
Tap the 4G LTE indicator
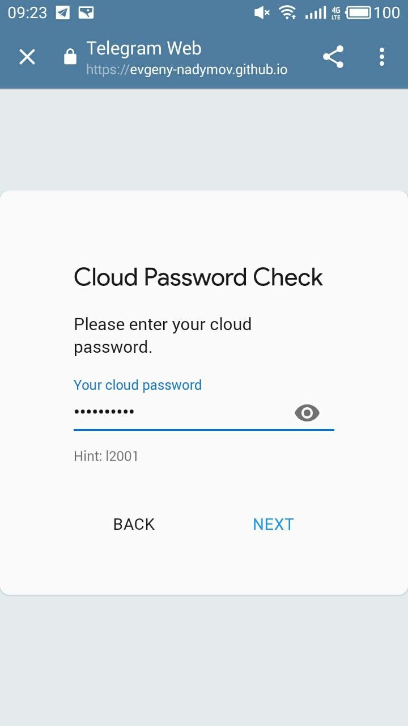[336, 12]
